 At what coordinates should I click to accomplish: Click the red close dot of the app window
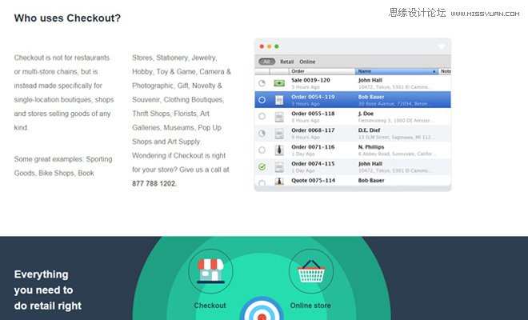tap(262, 46)
